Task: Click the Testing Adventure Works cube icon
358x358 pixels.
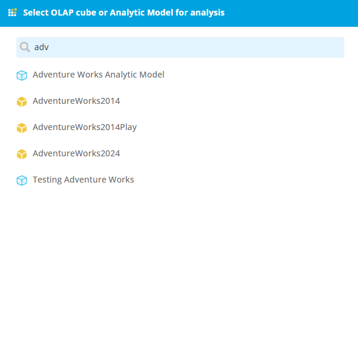Action: 21,180
